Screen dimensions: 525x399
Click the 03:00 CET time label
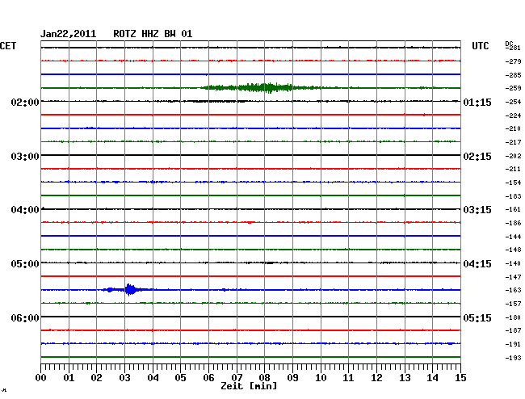click(25, 157)
